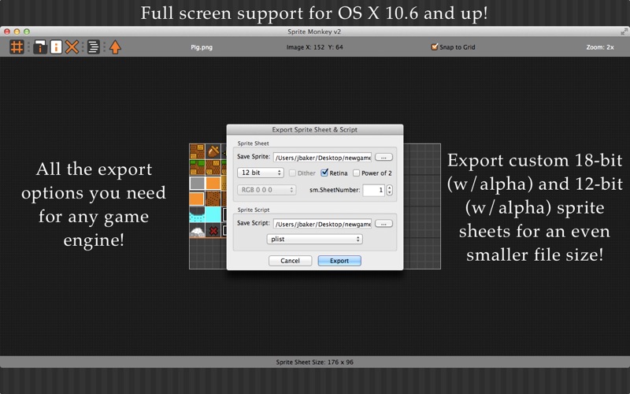Click the Pig.png file name label
The width and height of the screenshot is (630, 394).
tap(202, 47)
